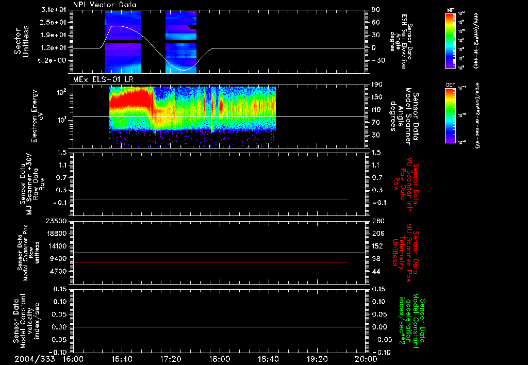Click the -30 degree tick on sun elevation axis
Viewport: 528px width, 365px height.
click(378, 60)
